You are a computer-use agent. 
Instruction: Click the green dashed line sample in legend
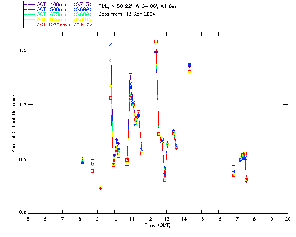(30, 14)
